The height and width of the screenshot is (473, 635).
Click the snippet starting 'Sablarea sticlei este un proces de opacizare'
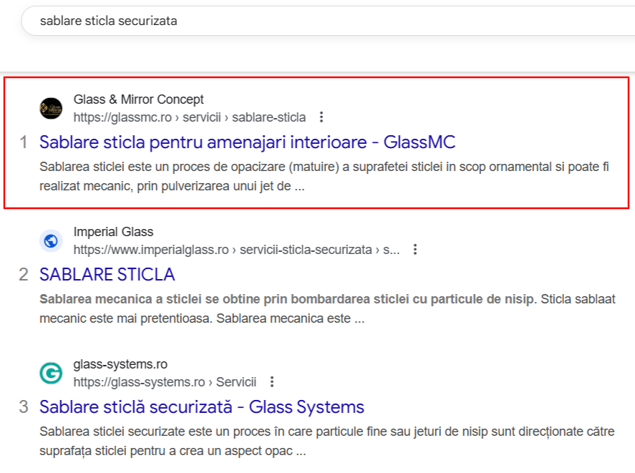coord(324,177)
